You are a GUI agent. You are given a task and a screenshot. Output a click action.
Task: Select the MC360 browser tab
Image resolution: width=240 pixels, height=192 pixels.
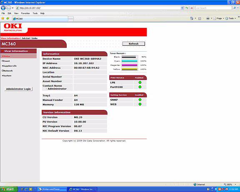click(x=40, y=19)
